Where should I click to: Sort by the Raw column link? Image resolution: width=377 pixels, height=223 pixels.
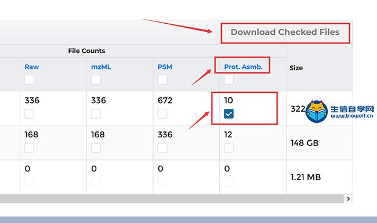click(32, 67)
